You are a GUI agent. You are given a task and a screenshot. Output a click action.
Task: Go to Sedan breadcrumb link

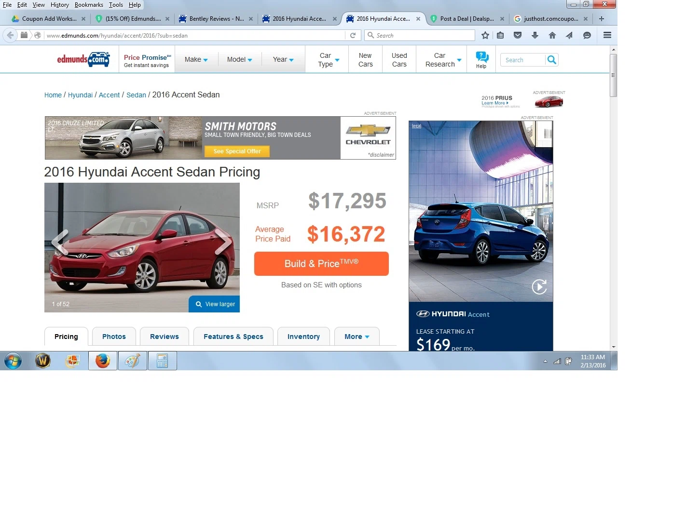136,95
